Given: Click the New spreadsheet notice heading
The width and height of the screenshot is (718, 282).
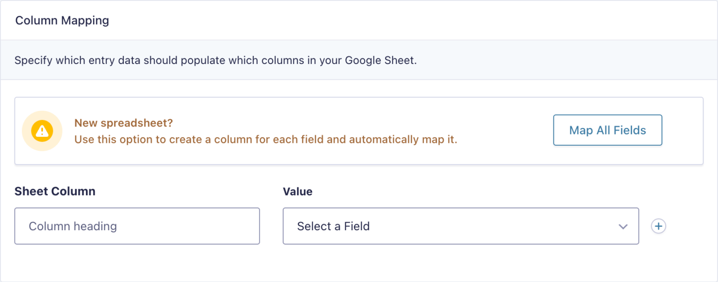Looking at the screenshot, I should (x=123, y=122).
